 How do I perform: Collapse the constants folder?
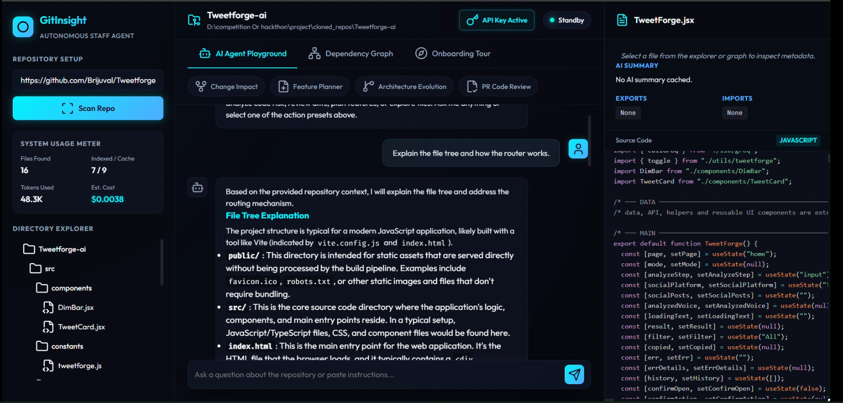tap(60, 346)
